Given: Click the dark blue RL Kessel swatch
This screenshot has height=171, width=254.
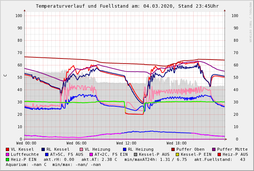Looking at the screenshot, I should pos(43,150).
